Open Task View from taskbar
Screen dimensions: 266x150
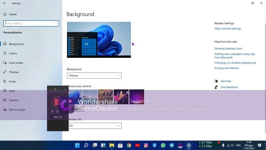[x=95, y=145]
